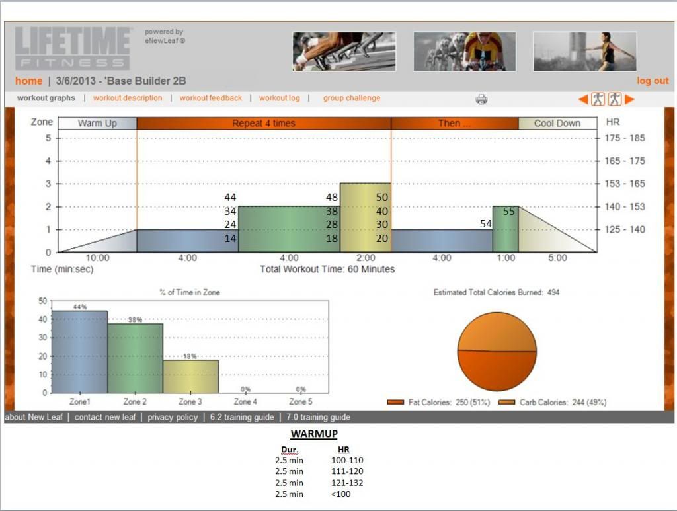677x511 pixels.
Task: Click the 'HR' column header under WARMUP
Action: (344, 450)
